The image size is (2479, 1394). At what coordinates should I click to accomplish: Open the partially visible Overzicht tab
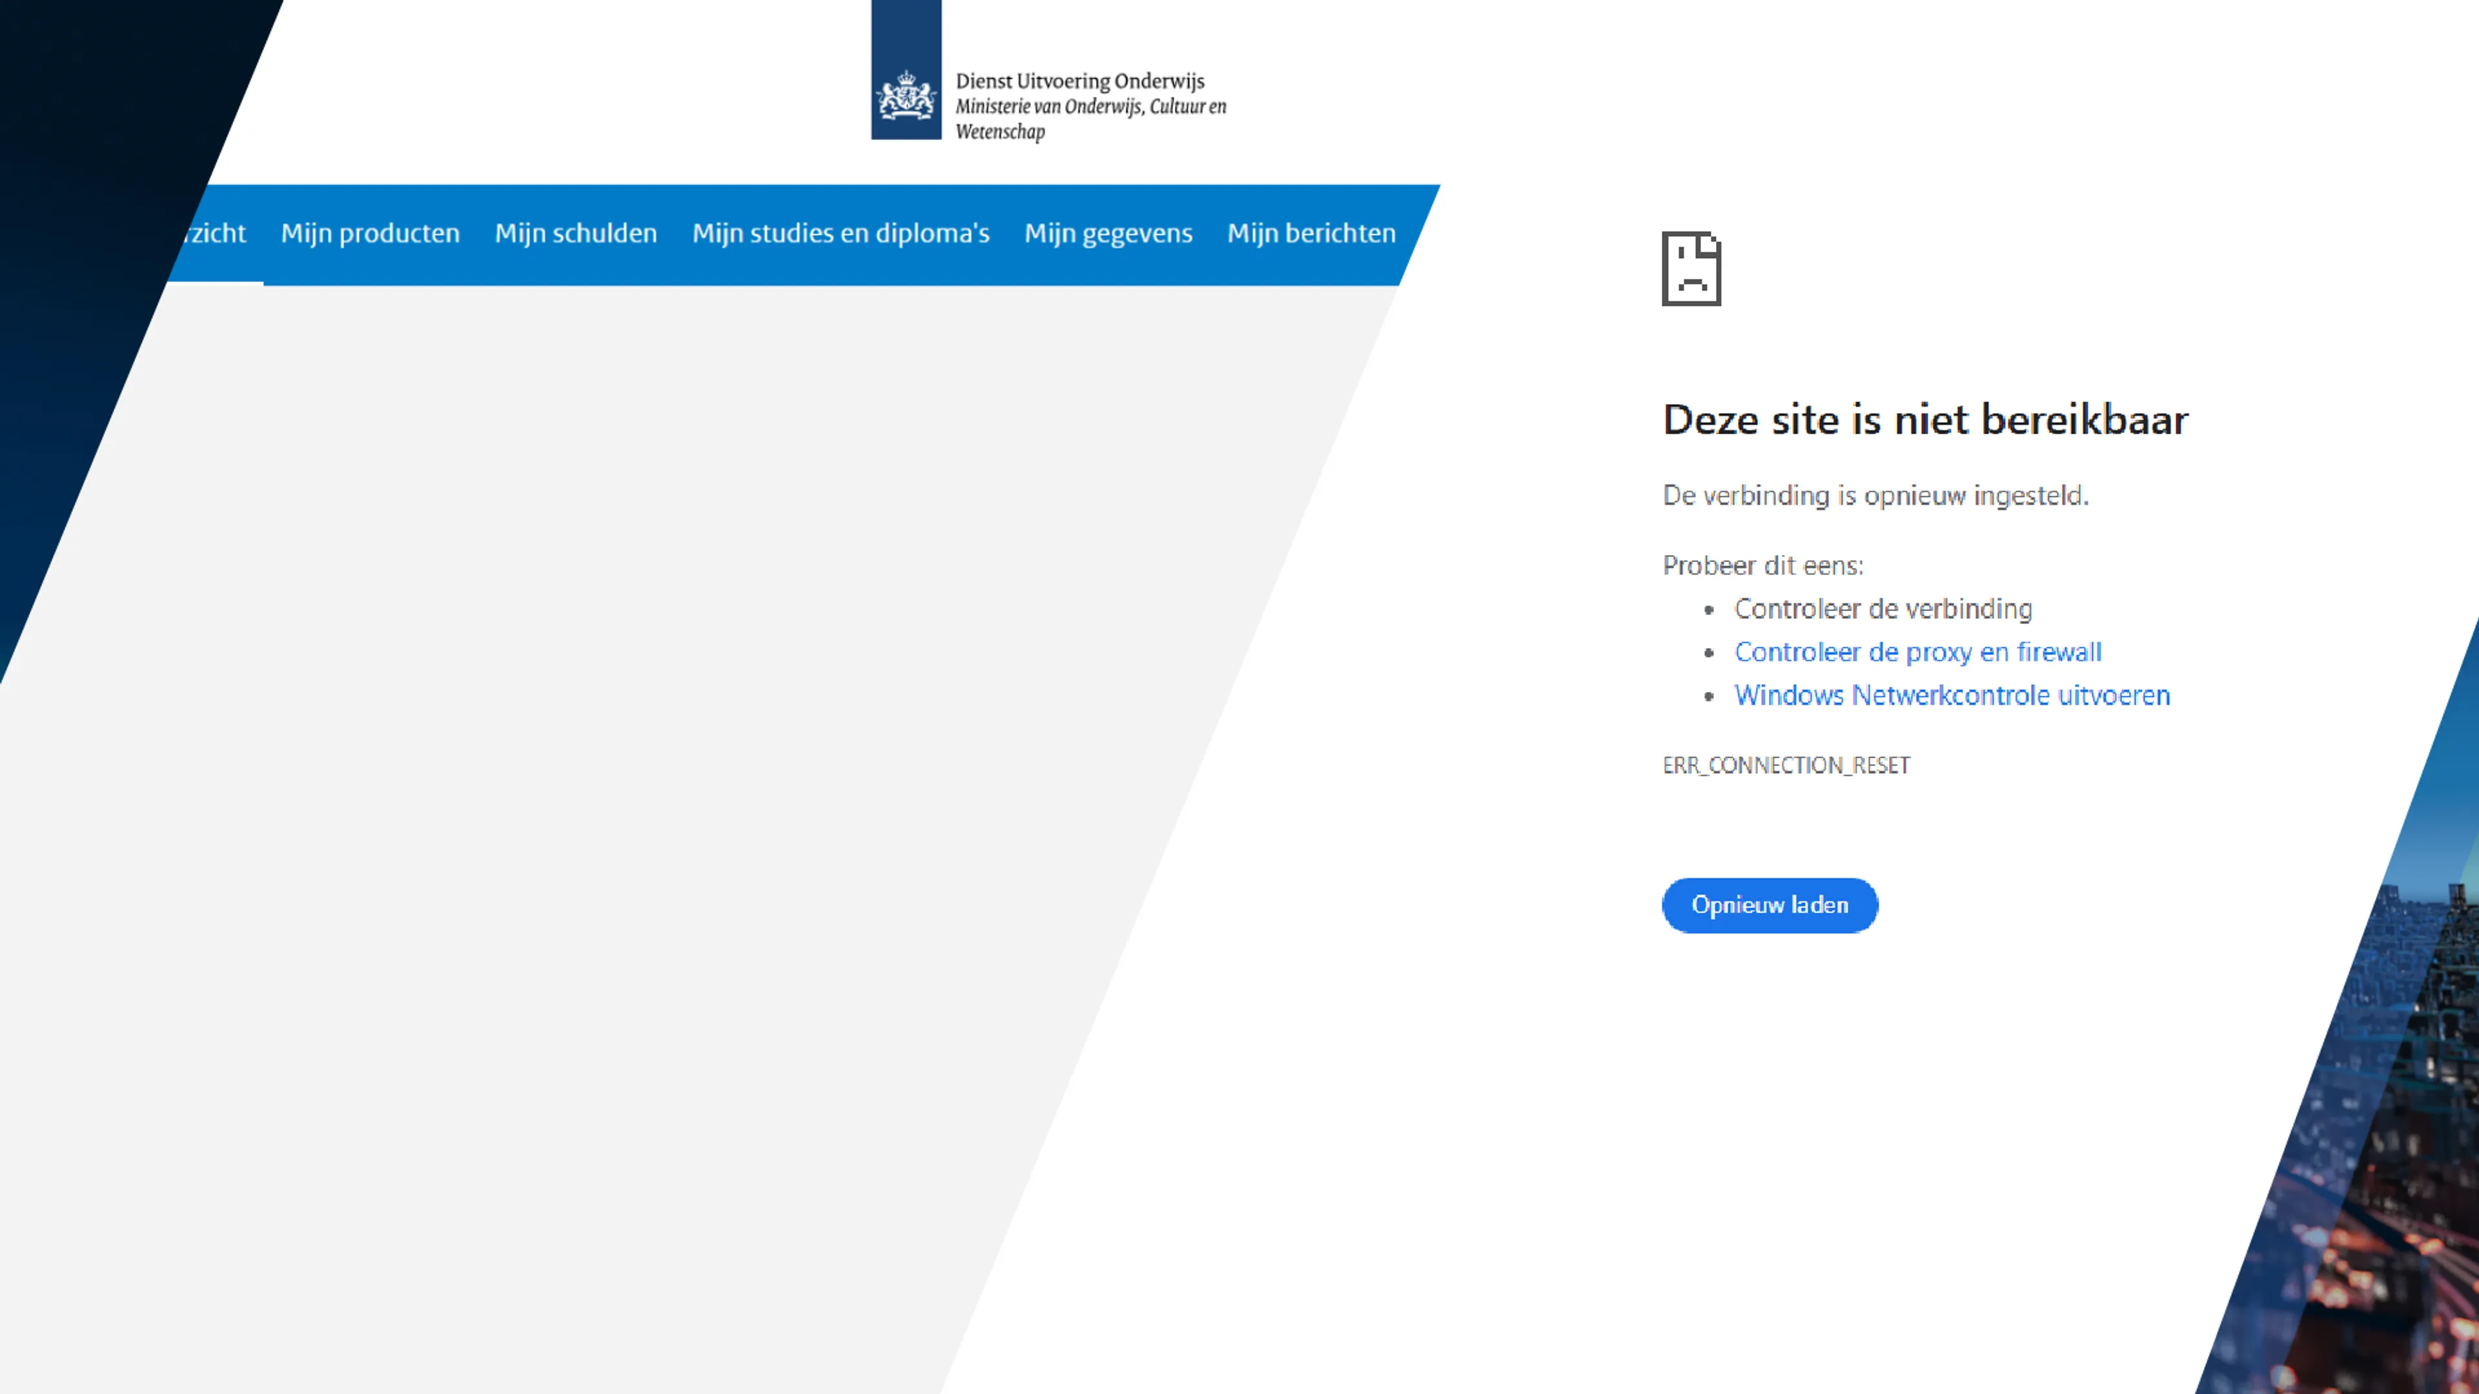(x=216, y=233)
